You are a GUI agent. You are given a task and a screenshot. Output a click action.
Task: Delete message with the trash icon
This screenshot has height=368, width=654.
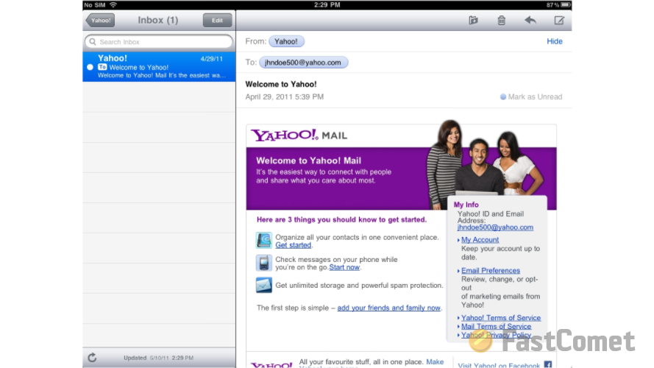coord(501,20)
